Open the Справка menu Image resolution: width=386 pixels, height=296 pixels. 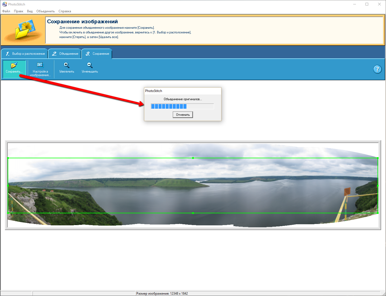tap(65, 11)
